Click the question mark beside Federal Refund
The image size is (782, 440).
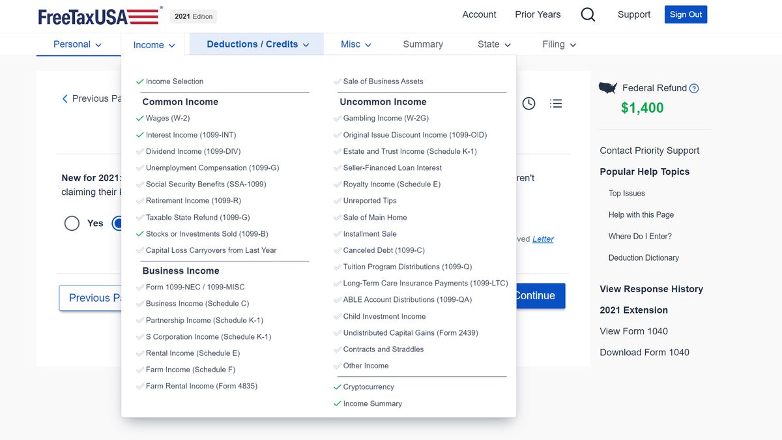[695, 87]
